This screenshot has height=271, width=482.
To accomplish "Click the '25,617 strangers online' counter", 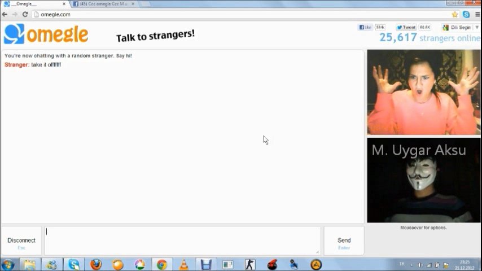I will coord(430,37).
